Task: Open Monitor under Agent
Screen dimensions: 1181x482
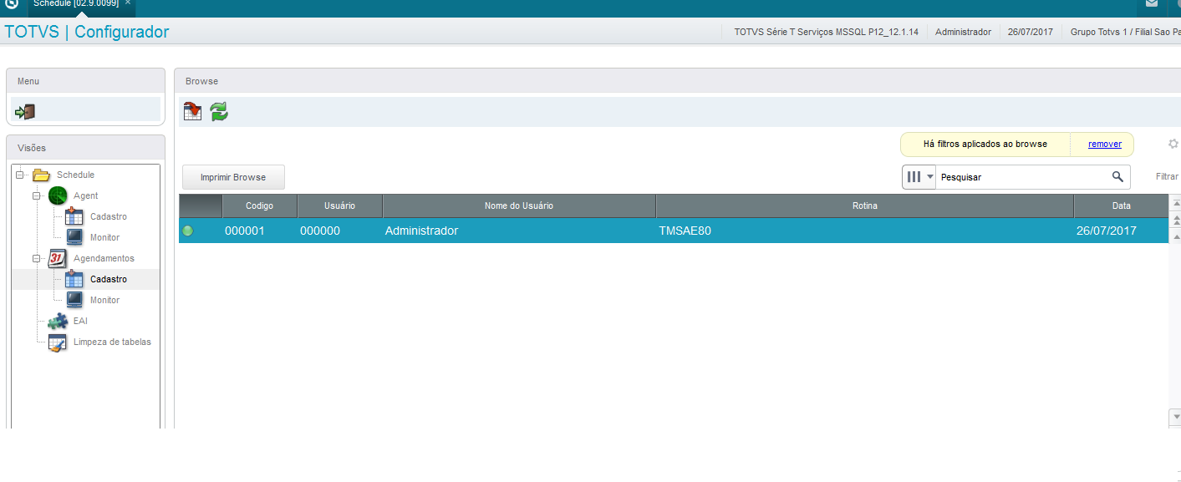Action: coord(105,237)
